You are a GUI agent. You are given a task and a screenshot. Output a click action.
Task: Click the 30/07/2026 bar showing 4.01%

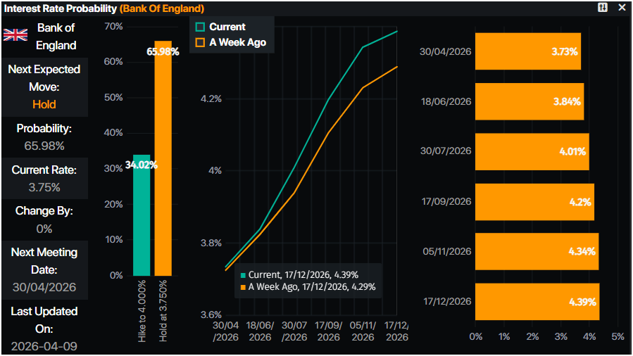[x=532, y=151]
